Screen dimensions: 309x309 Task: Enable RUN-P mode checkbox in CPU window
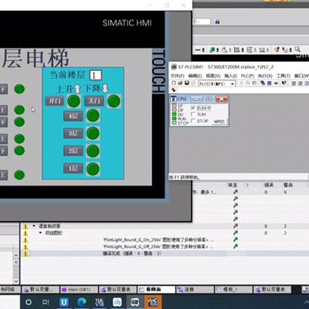193,107
